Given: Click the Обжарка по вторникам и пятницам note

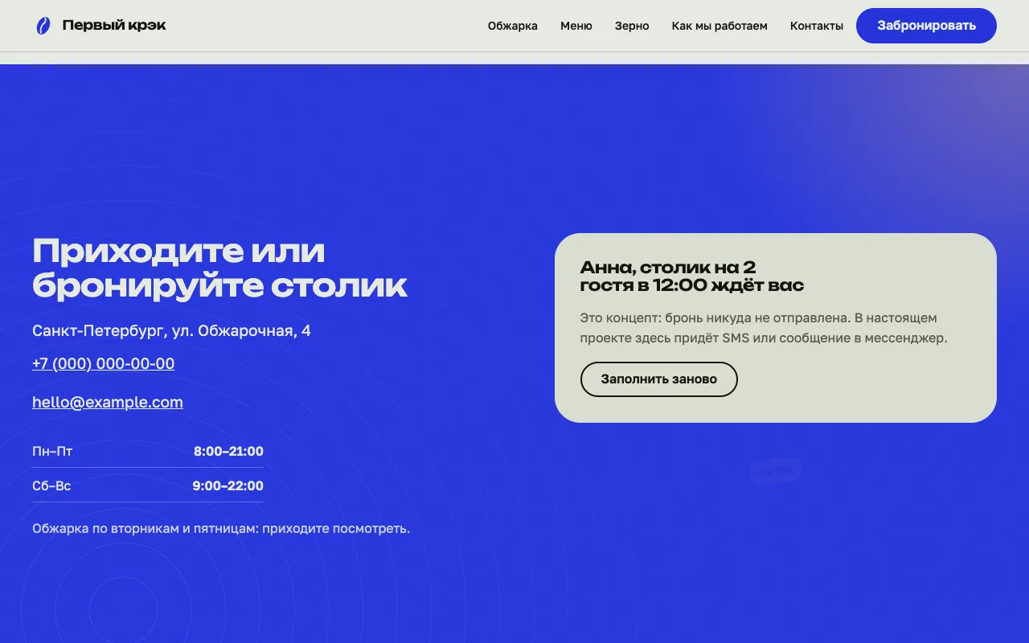Looking at the screenshot, I should 221,529.
